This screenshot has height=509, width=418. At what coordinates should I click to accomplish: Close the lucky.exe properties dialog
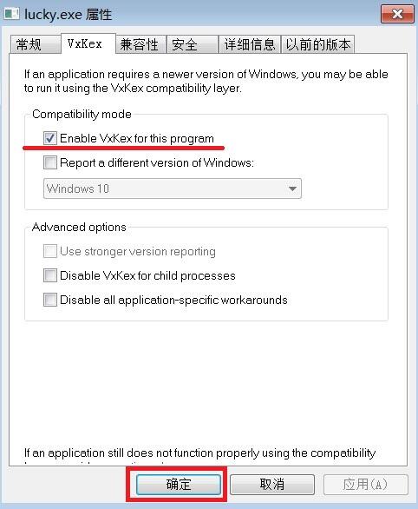pyautogui.click(x=397, y=14)
